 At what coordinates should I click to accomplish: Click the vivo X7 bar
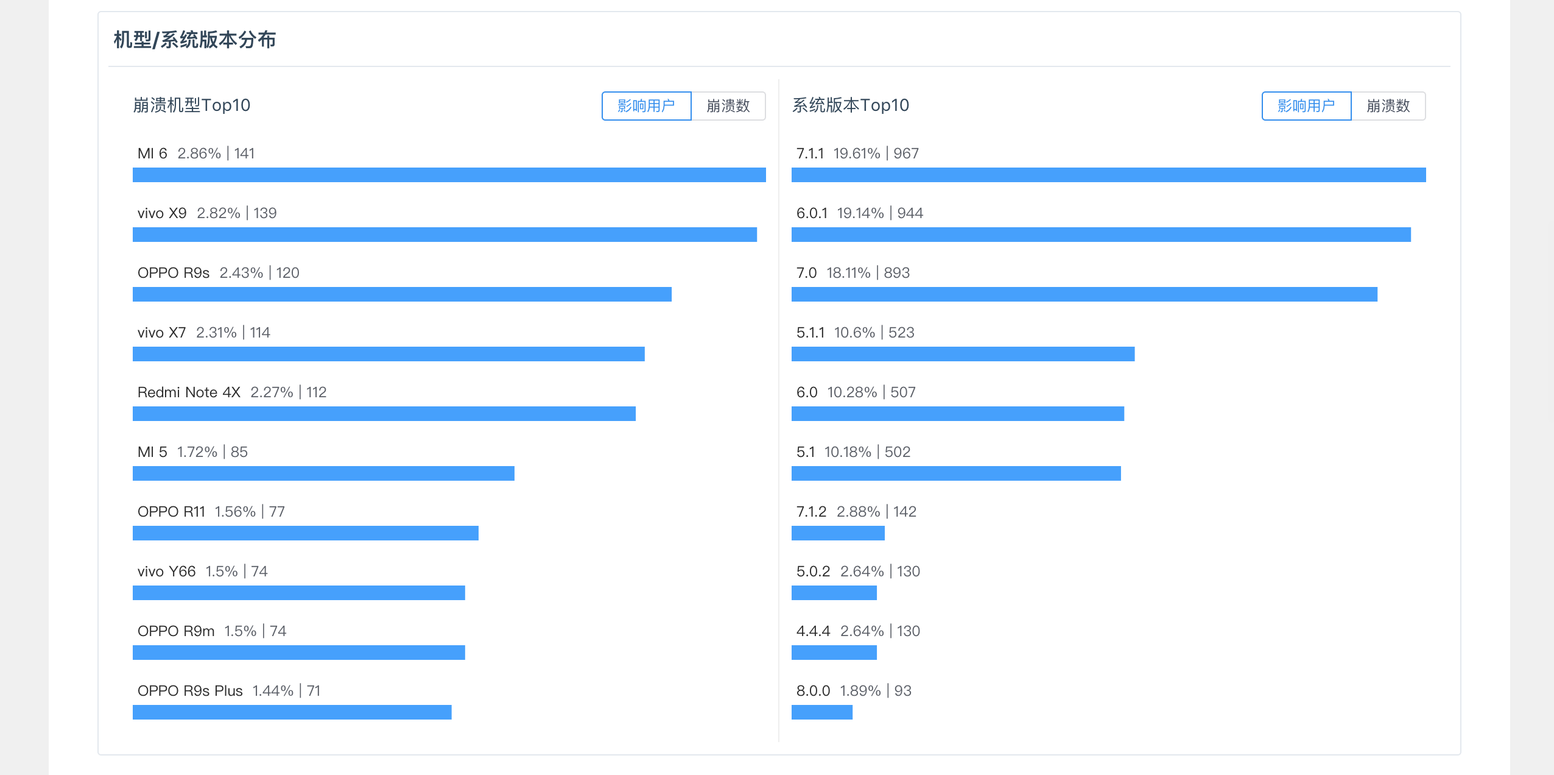pyautogui.click(x=388, y=354)
